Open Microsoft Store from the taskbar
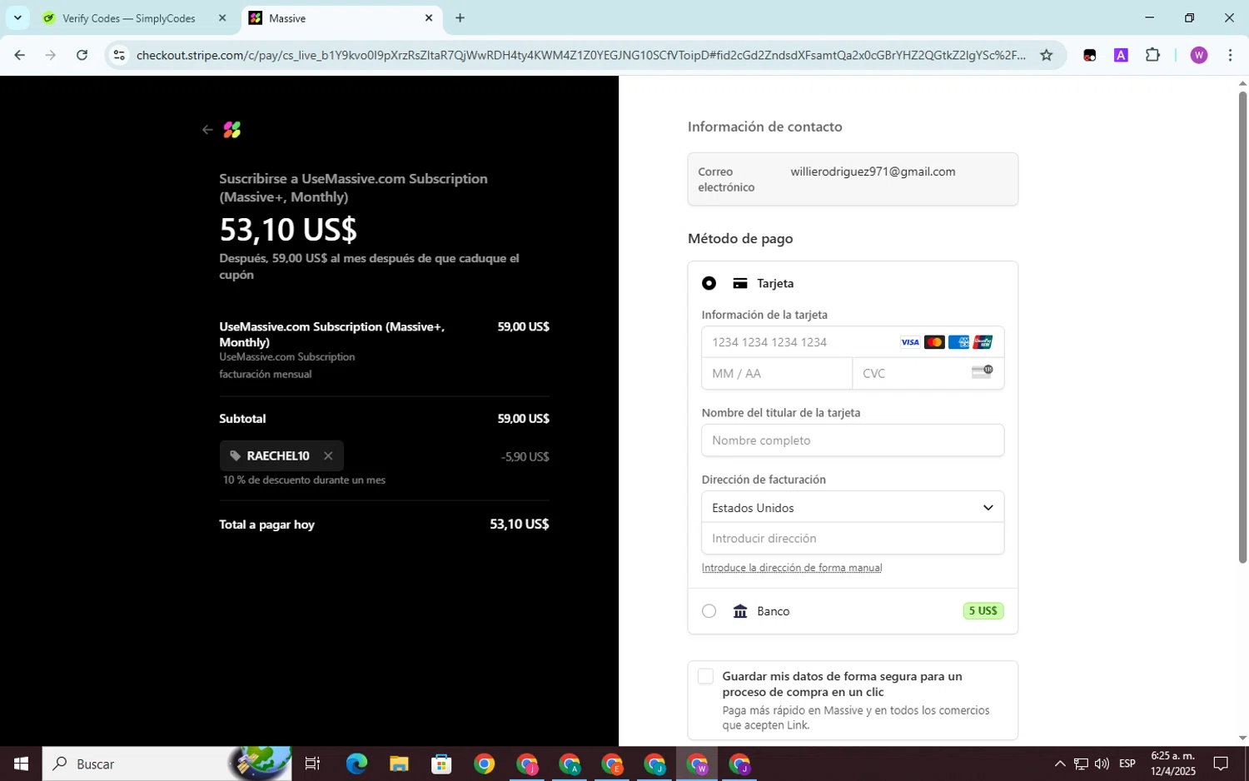1249x781 pixels. (x=441, y=764)
